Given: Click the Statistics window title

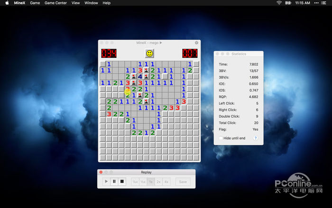Looking at the screenshot, I should click(239, 54).
